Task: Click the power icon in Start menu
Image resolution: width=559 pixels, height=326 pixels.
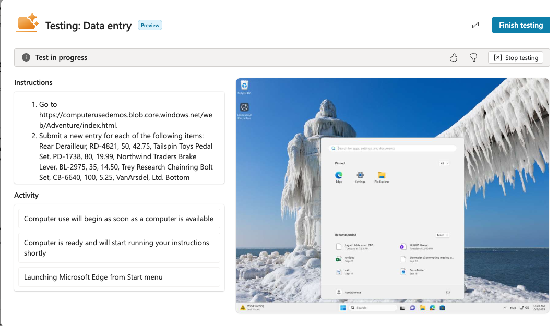Action: tap(448, 292)
